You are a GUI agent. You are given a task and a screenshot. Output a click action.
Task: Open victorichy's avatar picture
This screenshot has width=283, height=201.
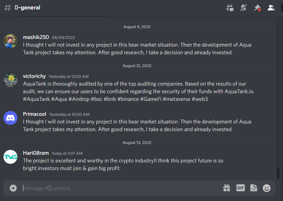point(10,80)
